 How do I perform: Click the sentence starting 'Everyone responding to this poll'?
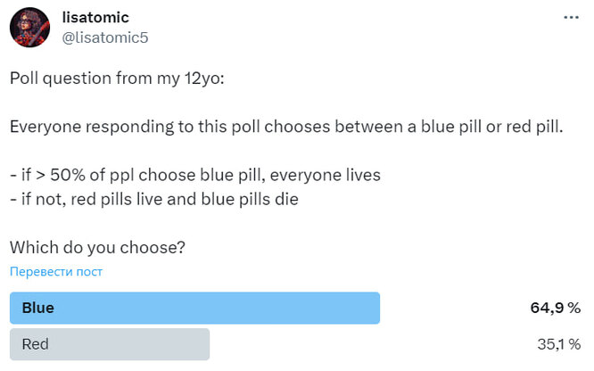point(286,127)
